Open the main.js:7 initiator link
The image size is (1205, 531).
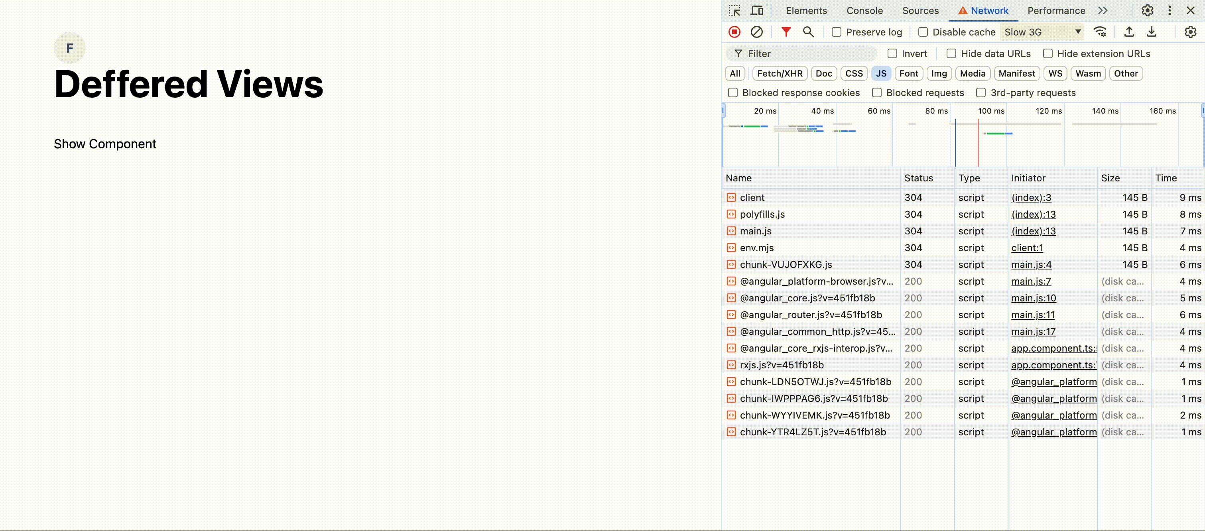[x=1031, y=281]
